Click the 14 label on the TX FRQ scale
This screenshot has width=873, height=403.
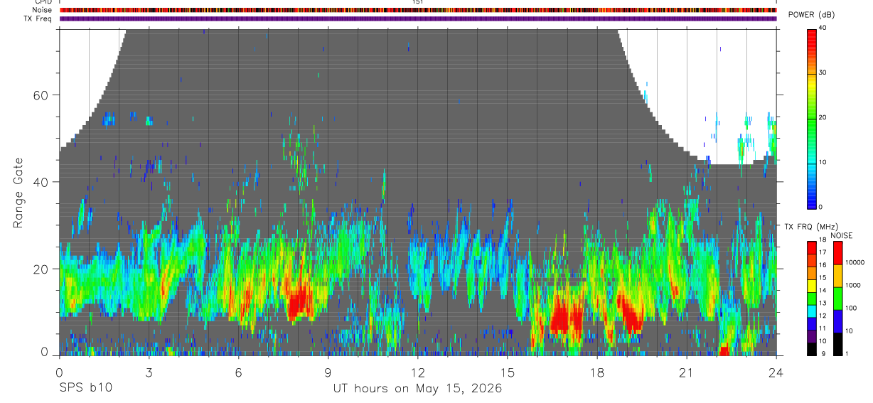click(x=823, y=290)
